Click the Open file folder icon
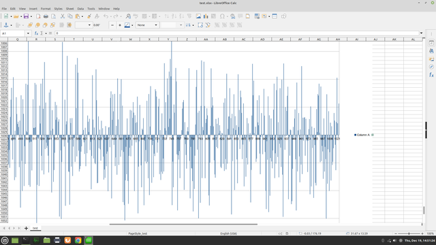This screenshot has width=436, height=245. [16, 16]
